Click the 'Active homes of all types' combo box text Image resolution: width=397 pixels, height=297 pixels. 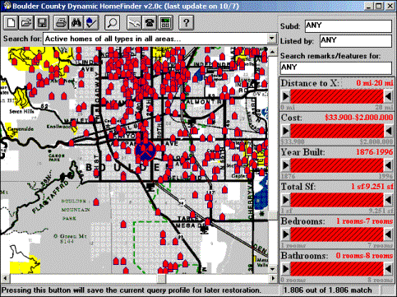113,39
